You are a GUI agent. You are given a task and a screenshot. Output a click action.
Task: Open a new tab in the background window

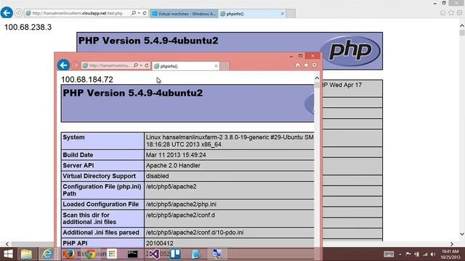[x=291, y=14]
